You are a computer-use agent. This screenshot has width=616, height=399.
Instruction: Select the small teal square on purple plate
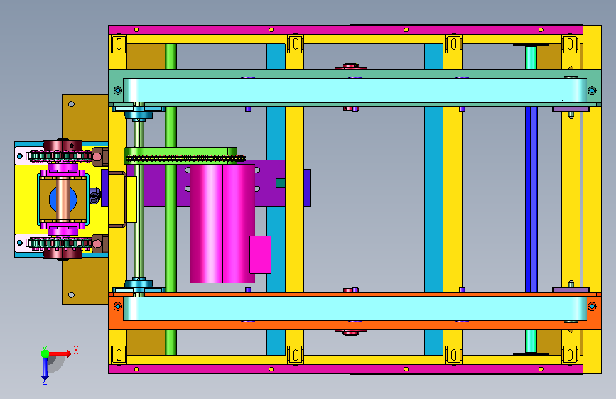pos(281,183)
